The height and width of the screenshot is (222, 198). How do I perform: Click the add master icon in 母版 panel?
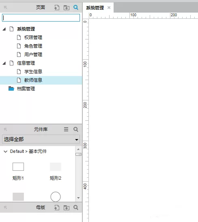coord(57,208)
